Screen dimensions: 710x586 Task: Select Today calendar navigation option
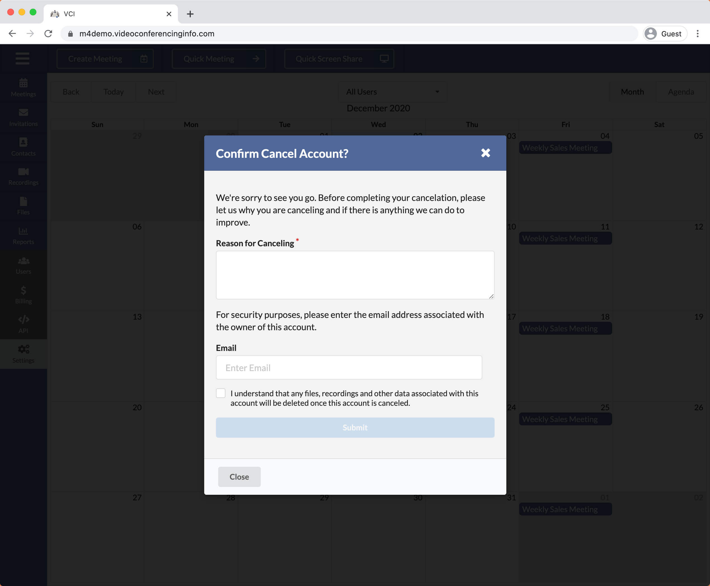coord(114,92)
